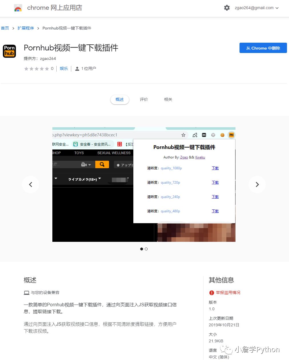Open the Kweku author link

200,157
